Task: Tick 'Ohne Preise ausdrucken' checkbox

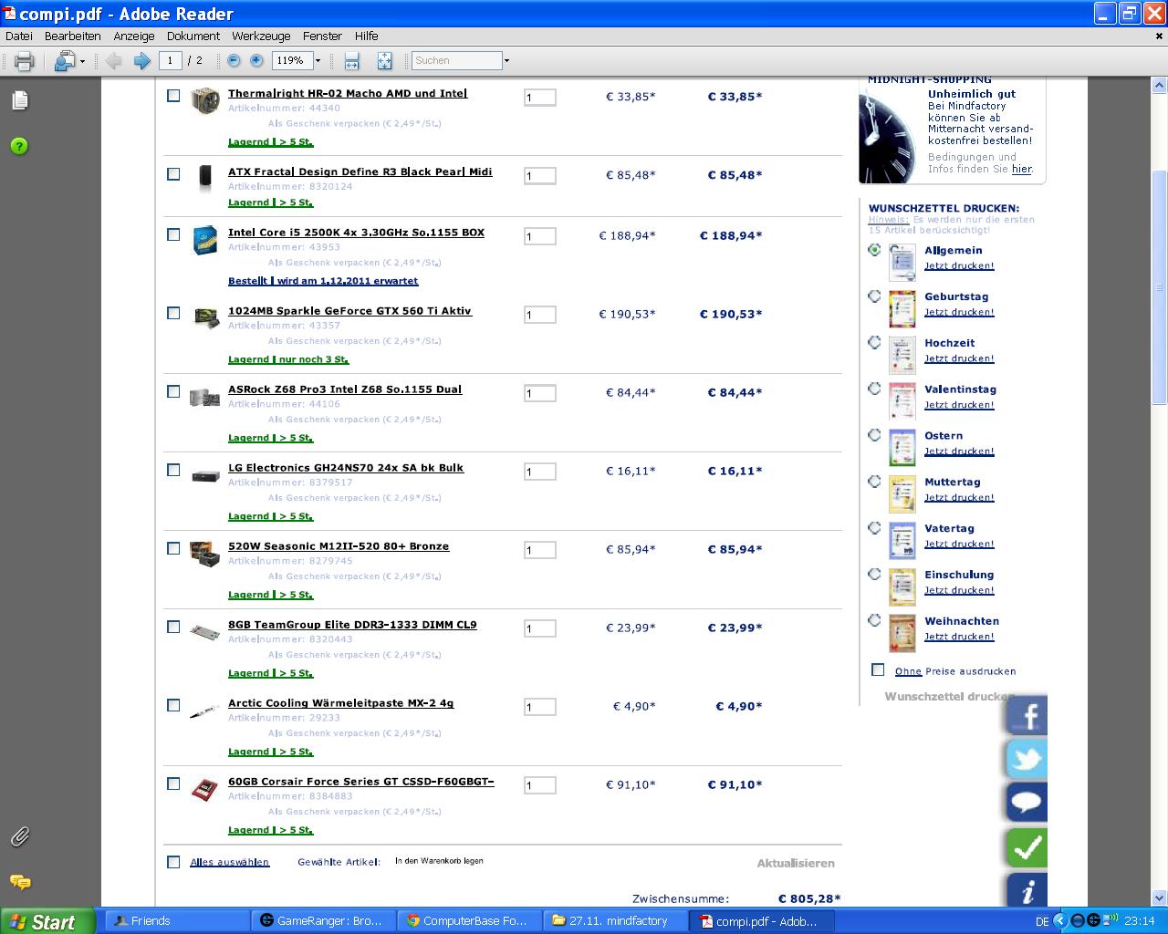Action: coord(878,669)
